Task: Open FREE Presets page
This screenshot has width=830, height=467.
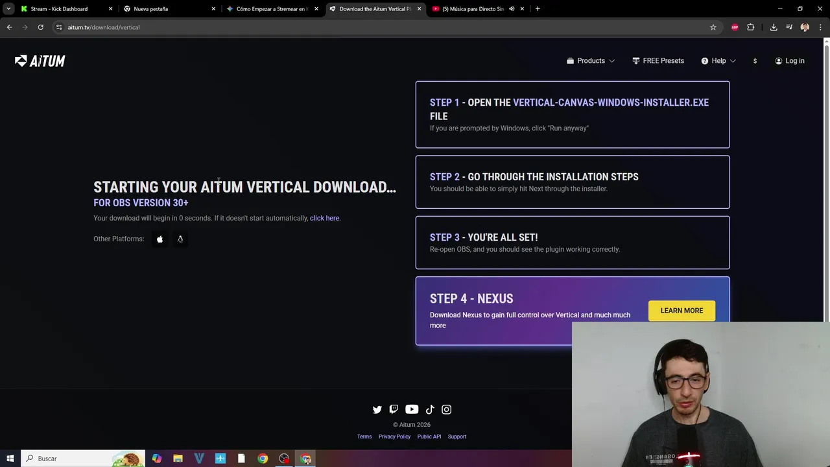Action: coord(658,61)
